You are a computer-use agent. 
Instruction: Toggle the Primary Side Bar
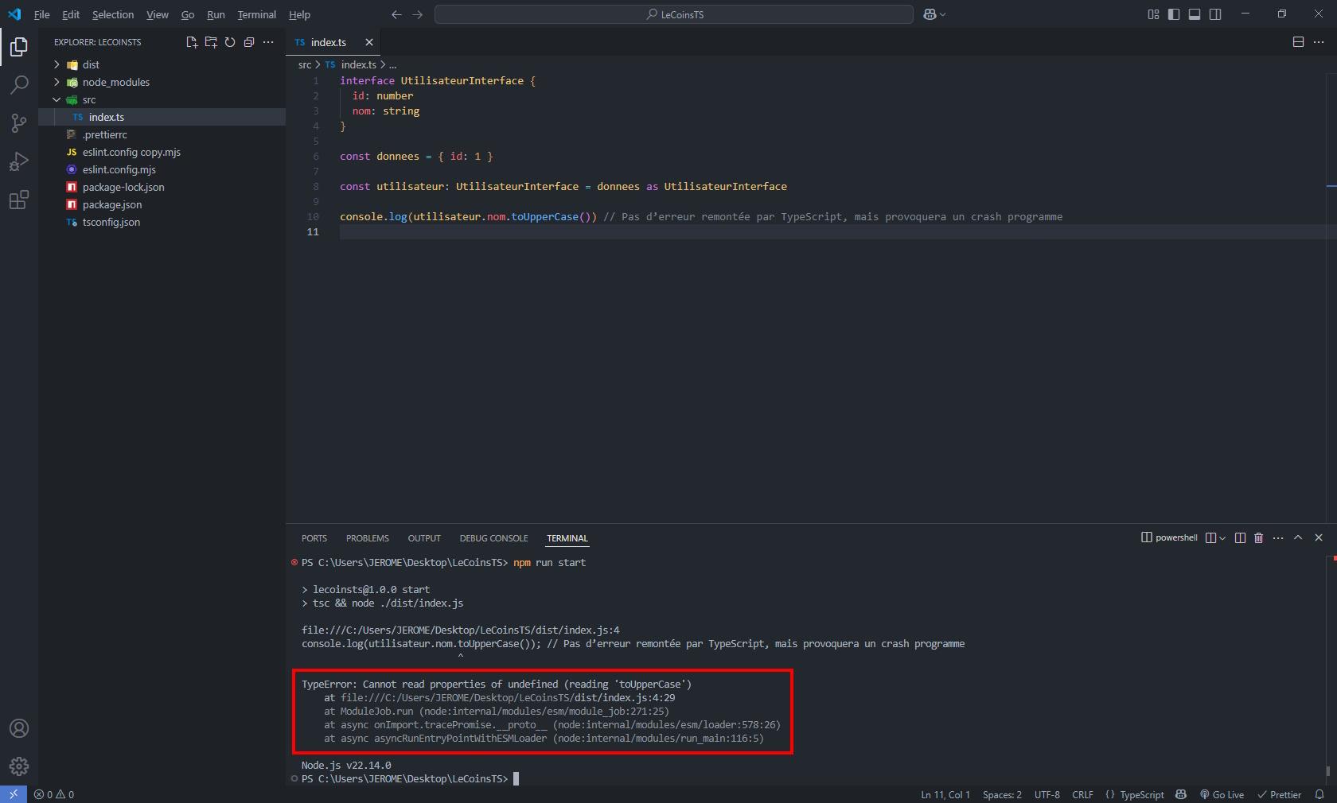(1174, 14)
